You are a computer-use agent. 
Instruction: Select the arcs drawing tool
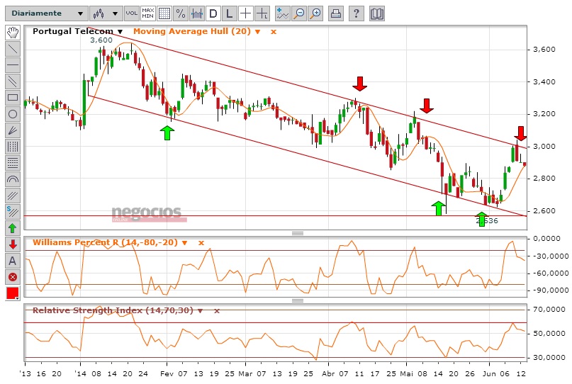[13, 179]
